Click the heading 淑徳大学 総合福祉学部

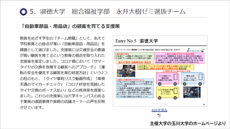pos(75,12)
